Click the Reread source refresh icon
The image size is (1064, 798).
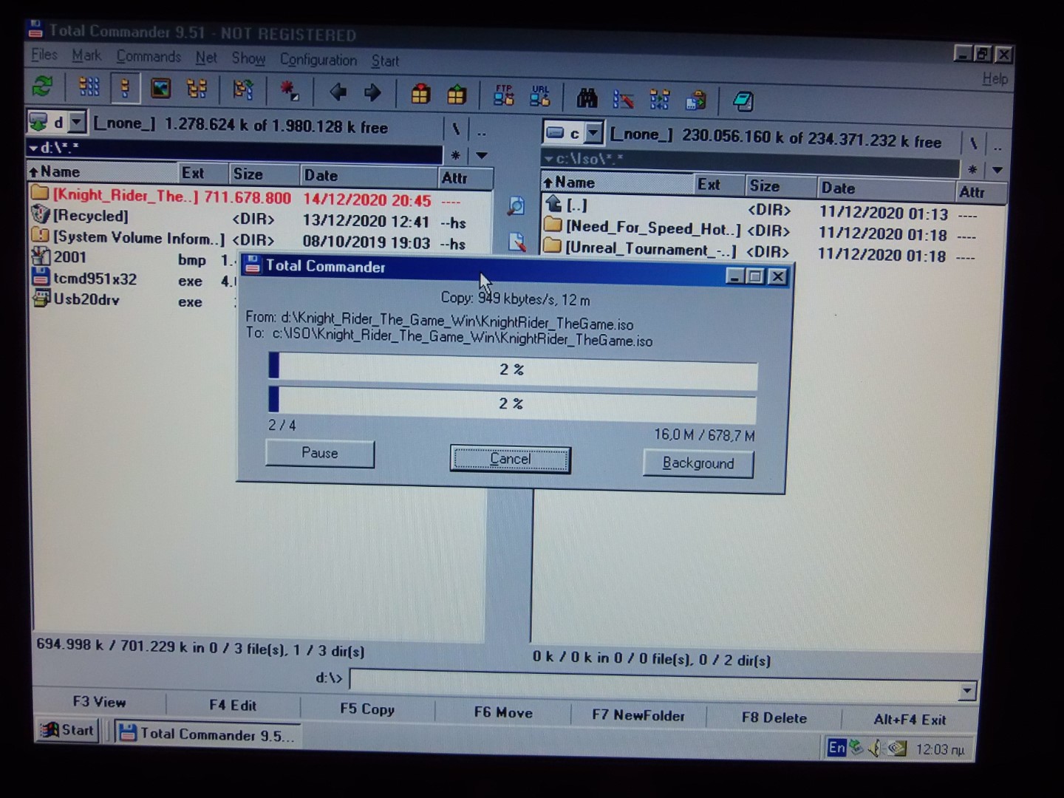coord(42,86)
